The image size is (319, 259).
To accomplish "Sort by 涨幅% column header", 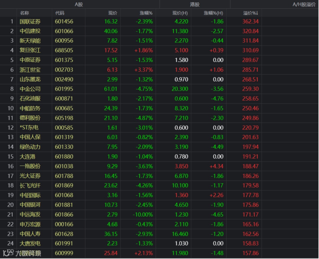I will pos(146,13).
